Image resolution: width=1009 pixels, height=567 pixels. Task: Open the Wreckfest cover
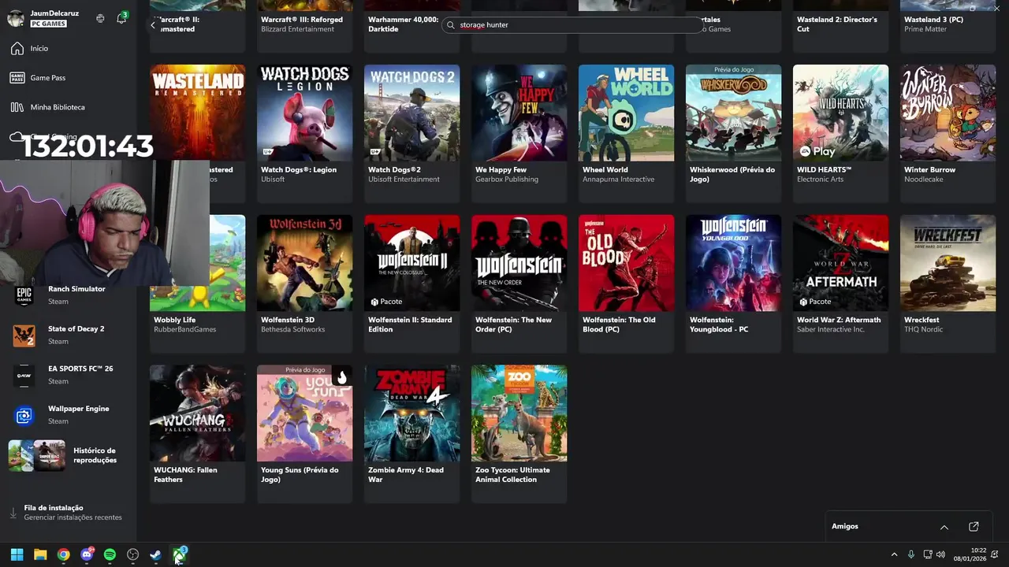pyautogui.click(x=948, y=263)
